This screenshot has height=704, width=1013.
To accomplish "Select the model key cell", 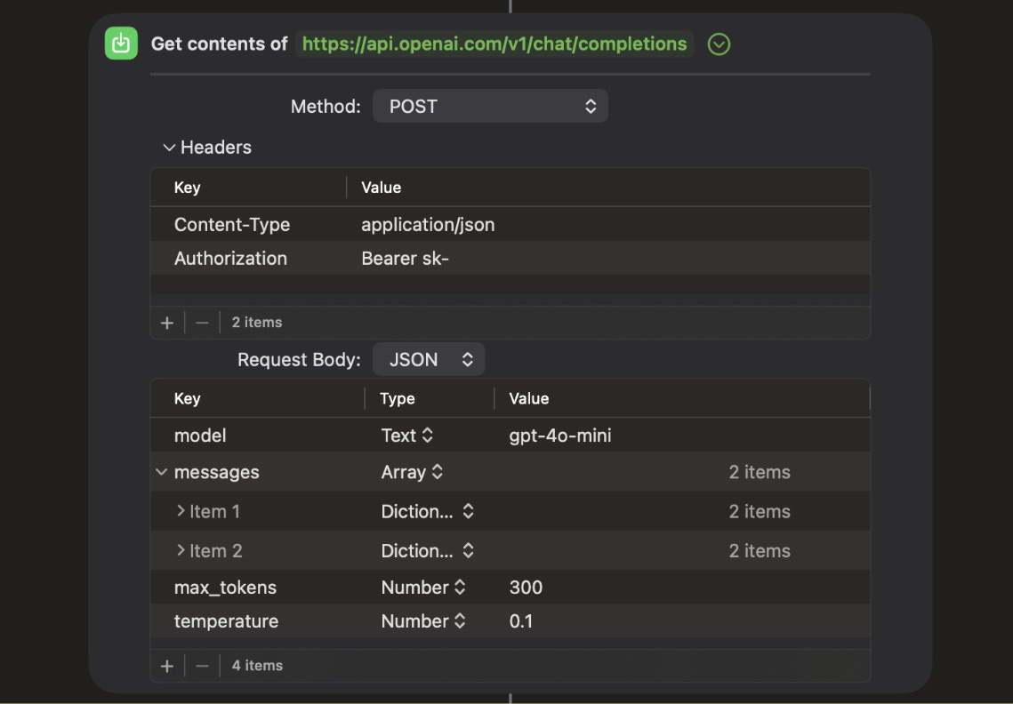I will [x=200, y=436].
